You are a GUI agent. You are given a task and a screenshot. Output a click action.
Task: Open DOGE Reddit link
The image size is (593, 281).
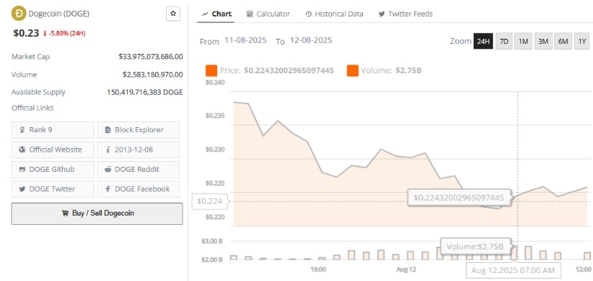tap(139, 169)
